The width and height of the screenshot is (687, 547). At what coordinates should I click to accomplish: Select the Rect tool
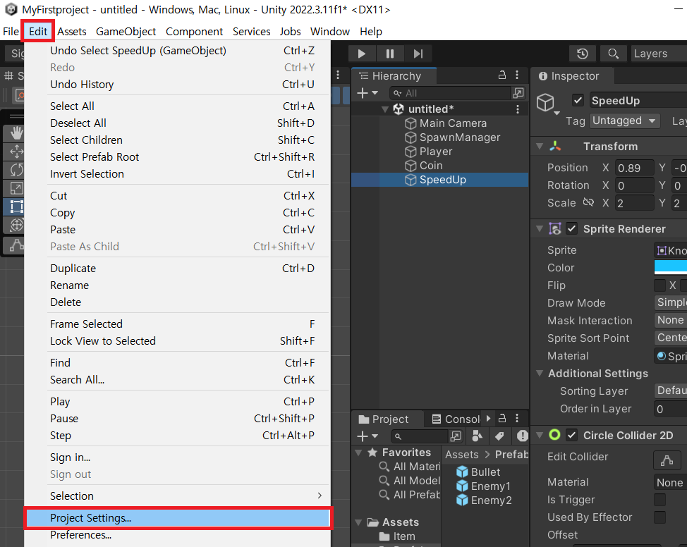[x=16, y=207]
